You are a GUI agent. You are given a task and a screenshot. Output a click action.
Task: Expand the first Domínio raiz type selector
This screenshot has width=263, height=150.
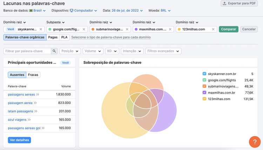pyautogui.click(x=15, y=22)
